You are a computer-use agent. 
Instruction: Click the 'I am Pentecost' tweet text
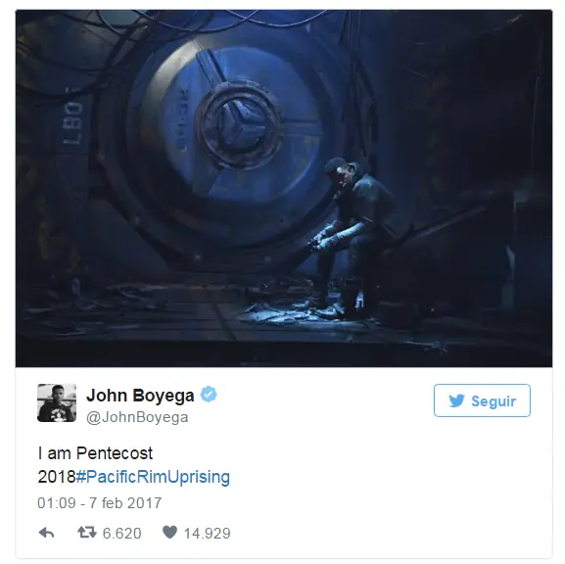click(x=95, y=453)
